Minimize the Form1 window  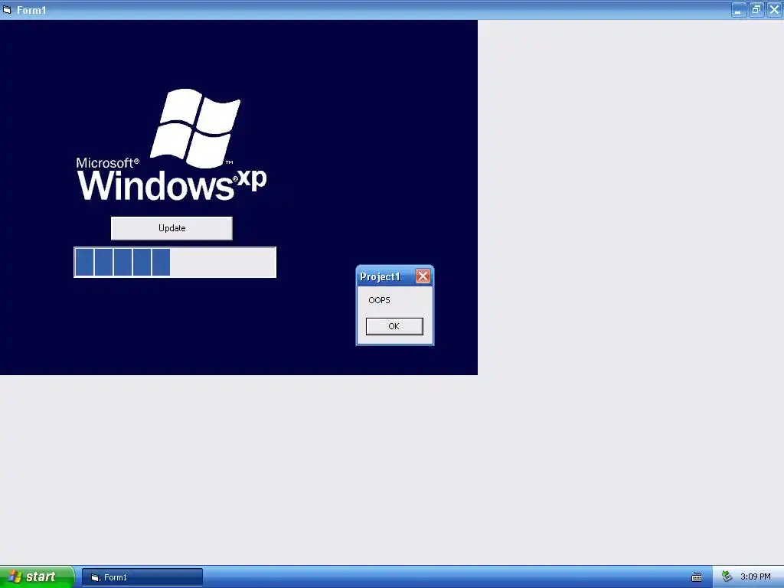coord(738,9)
